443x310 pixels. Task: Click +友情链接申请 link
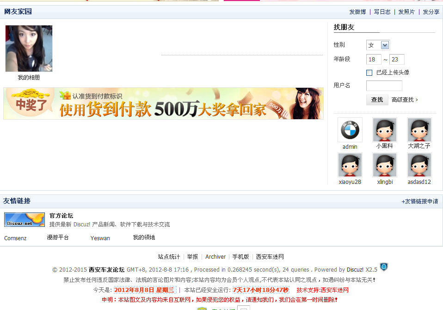[x=420, y=201]
